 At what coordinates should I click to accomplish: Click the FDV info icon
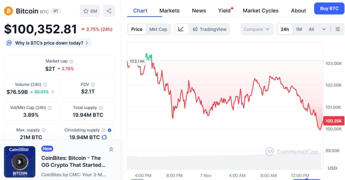point(93,85)
